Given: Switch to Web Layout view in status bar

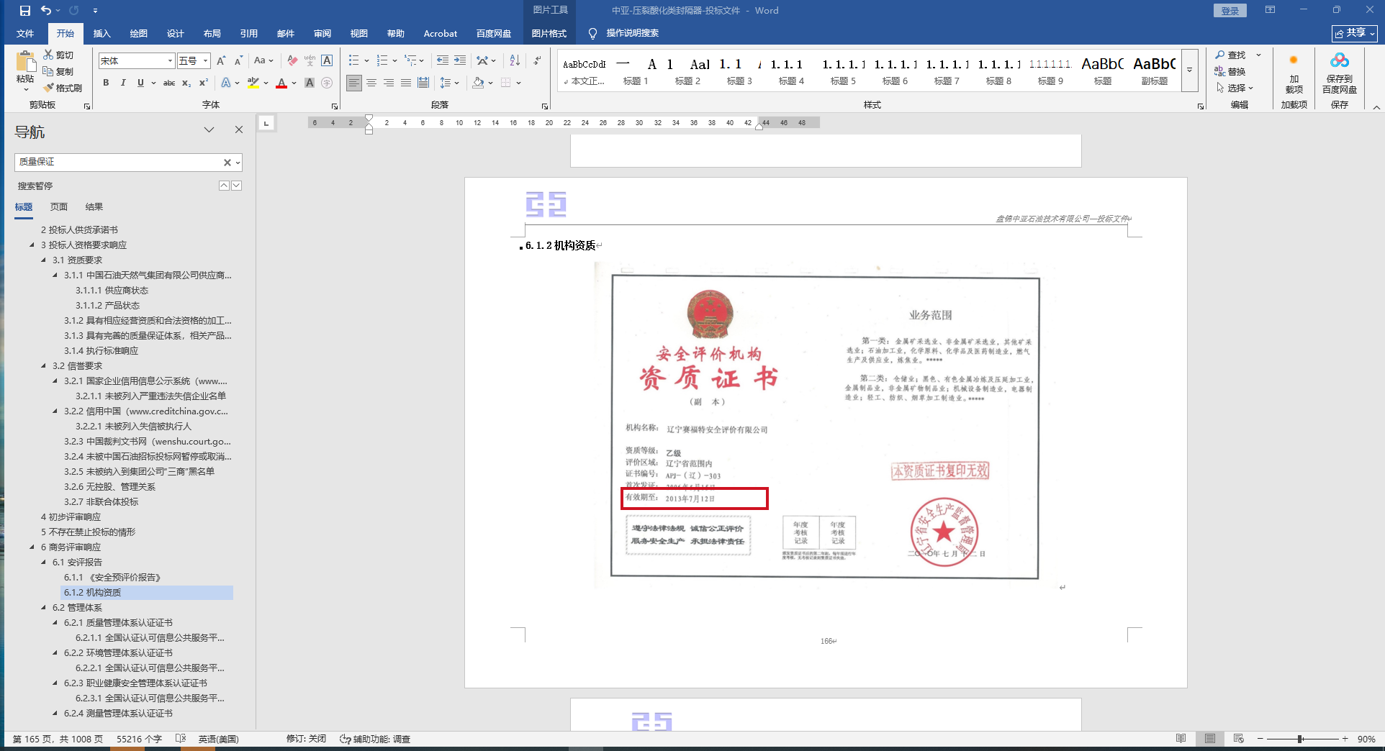Looking at the screenshot, I should click(x=1239, y=739).
